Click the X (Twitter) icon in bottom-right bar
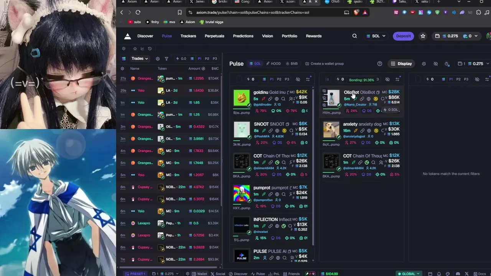Viewport: 491px width, 276px height. [466, 274]
